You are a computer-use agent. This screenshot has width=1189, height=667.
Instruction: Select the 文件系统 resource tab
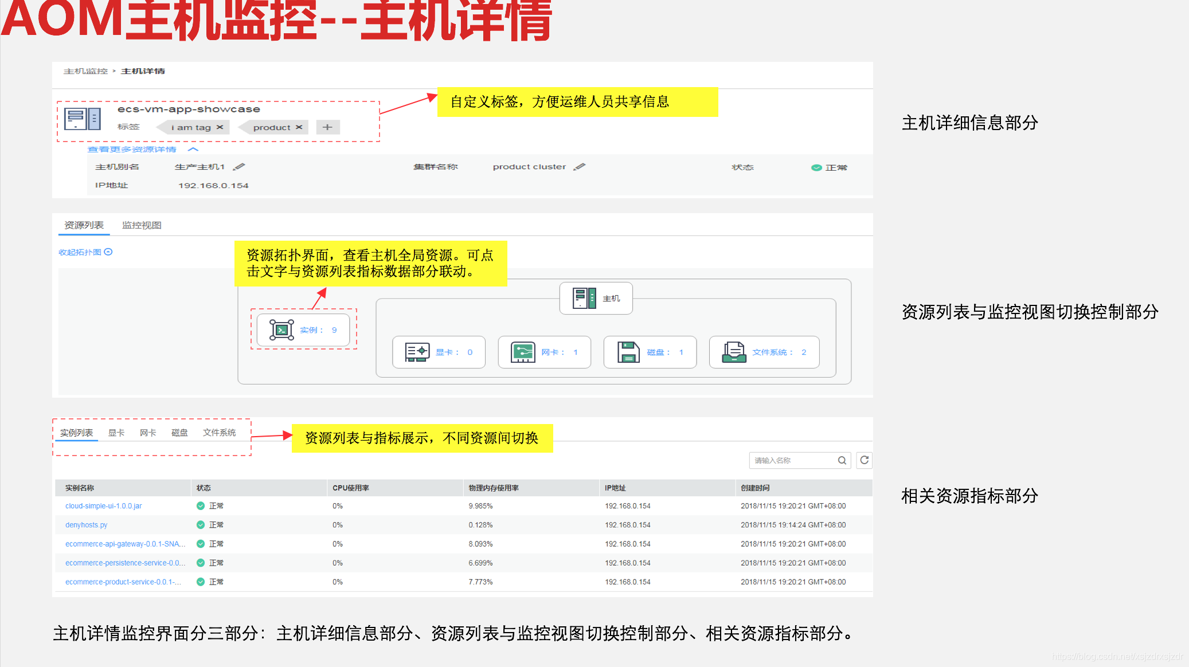tap(219, 433)
